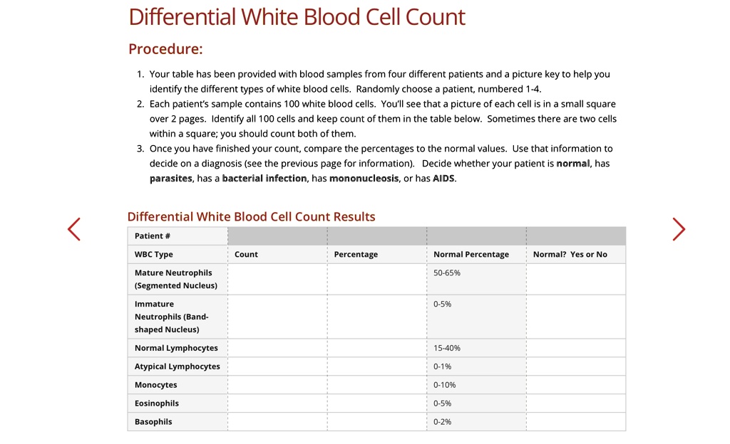Click the Percentage cell for Normal Lymphocytes
This screenshot has height=444, width=730.
coord(376,347)
